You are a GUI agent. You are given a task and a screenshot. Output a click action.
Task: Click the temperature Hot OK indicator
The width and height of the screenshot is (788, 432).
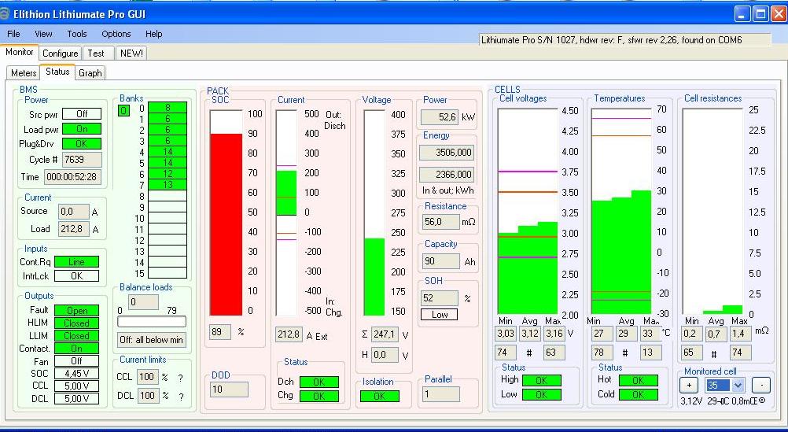coord(639,381)
